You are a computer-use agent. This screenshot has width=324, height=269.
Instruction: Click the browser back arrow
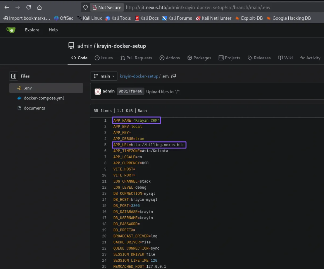[7, 7]
